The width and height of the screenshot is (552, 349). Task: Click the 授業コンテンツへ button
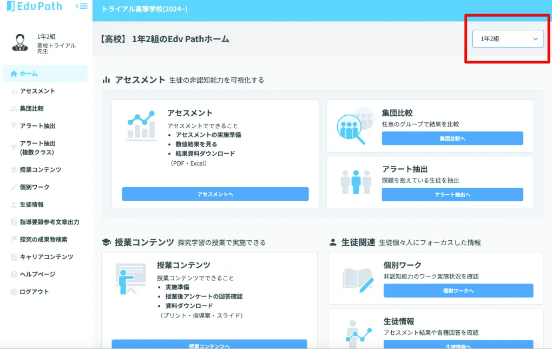(x=209, y=345)
